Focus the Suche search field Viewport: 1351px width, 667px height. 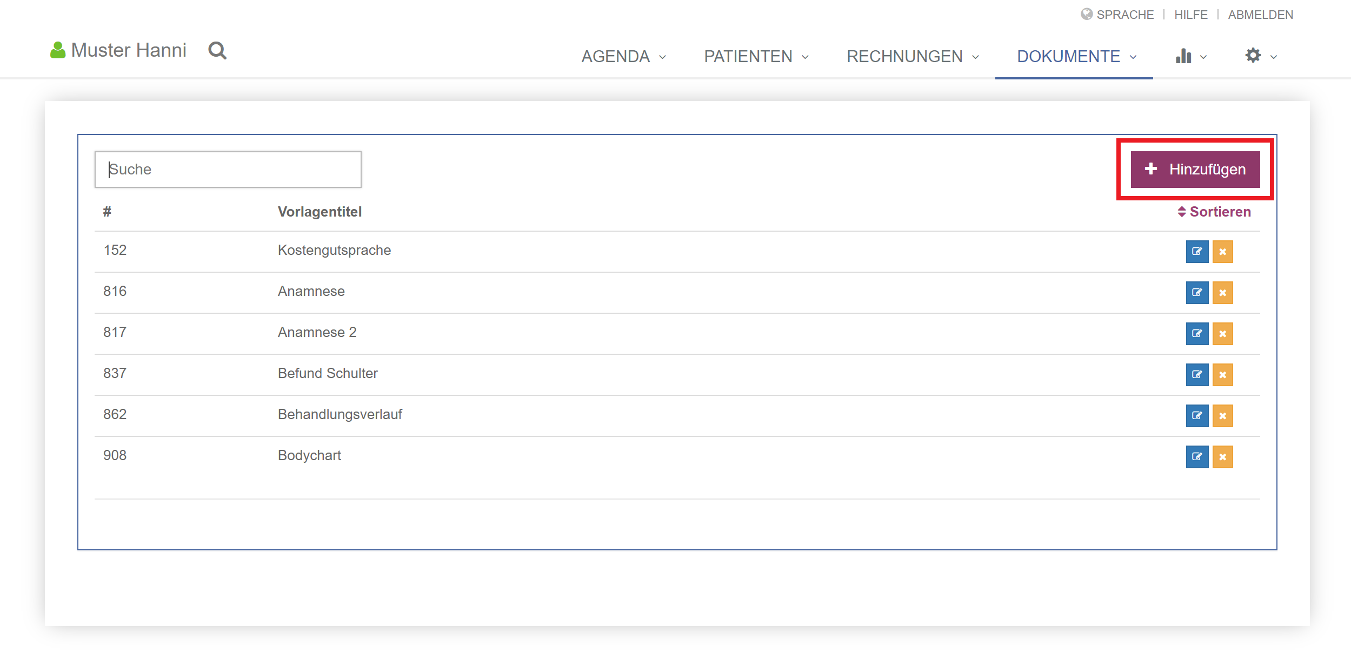[x=228, y=170]
